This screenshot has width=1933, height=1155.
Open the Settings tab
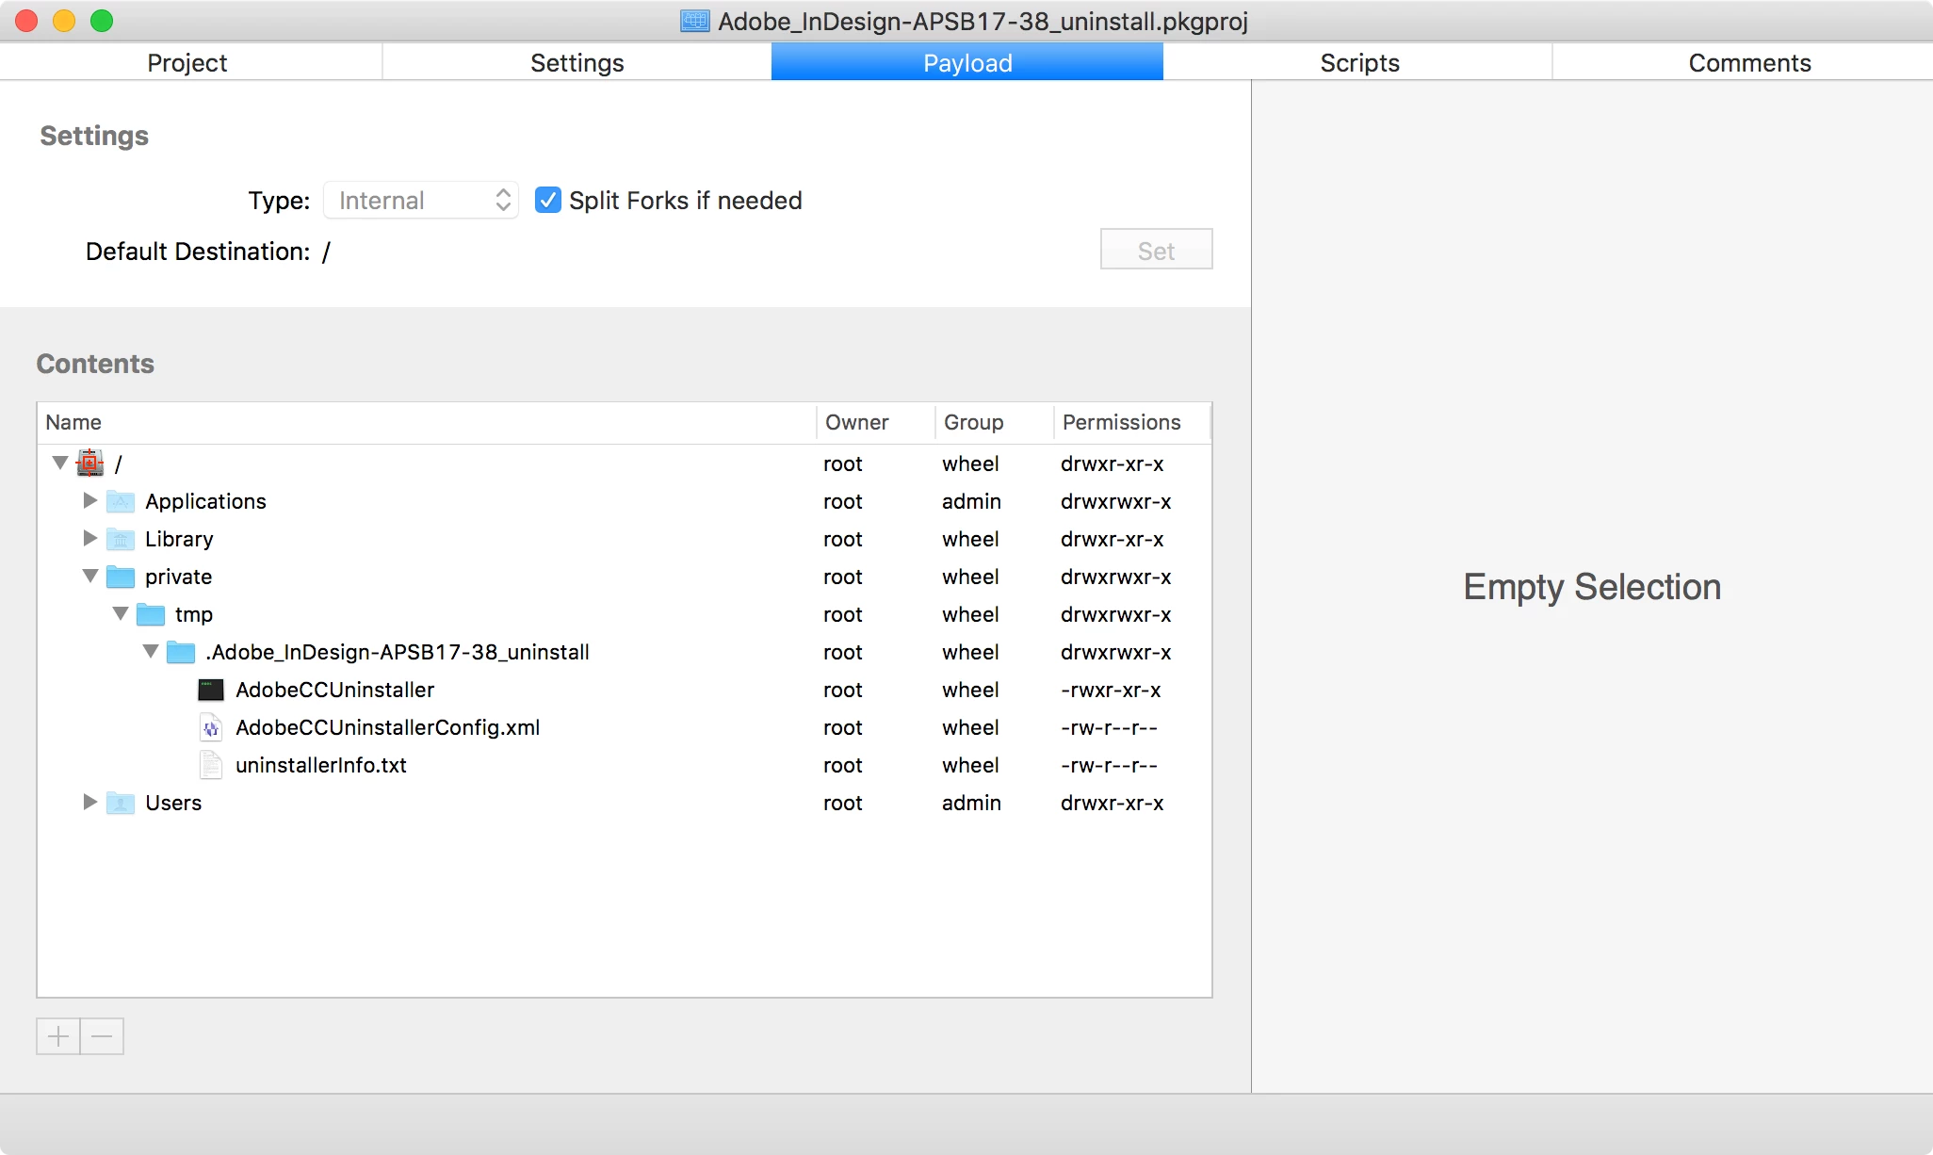coord(577,62)
